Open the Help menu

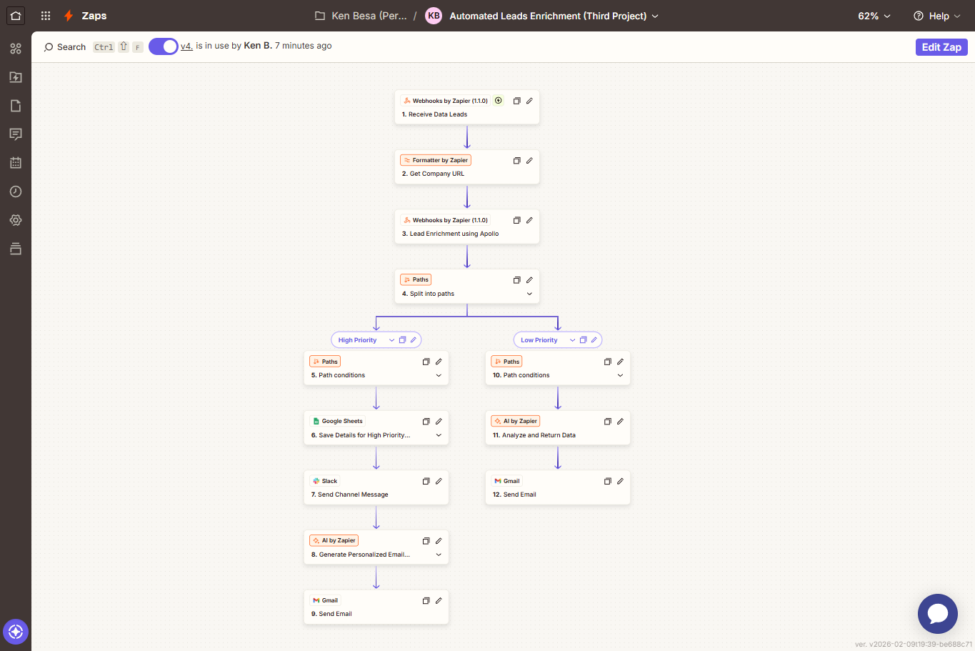[937, 16]
